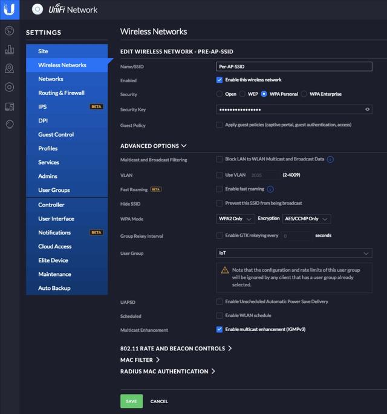Open Elite Device settings
This screenshot has width=387, height=414.
(x=67, y=260)
